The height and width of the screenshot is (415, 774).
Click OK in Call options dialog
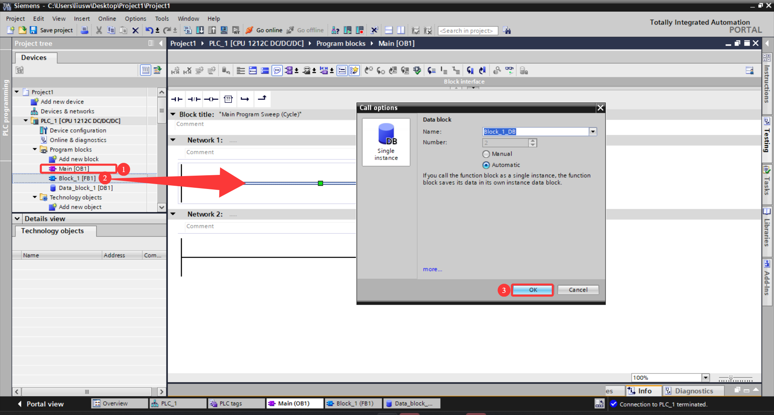tap(533, 290)
